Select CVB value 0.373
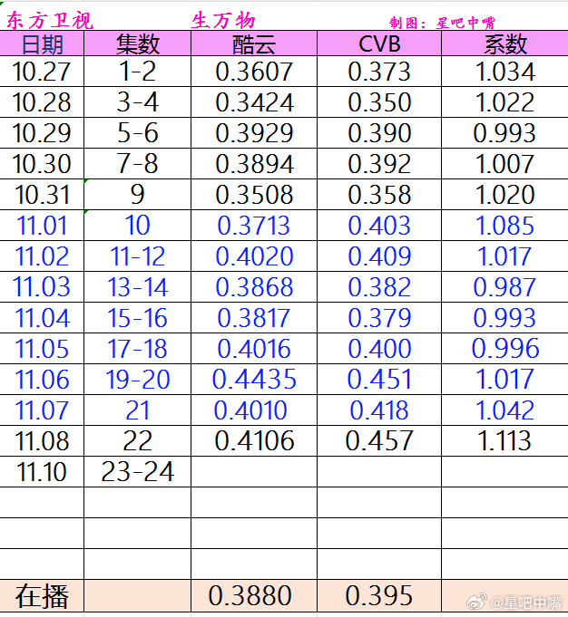The width and height of the screenshot is (568, 617). coord(379,72)
